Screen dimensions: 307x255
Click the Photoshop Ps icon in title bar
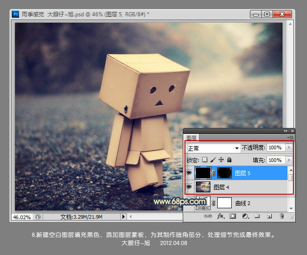pos(15,14)
